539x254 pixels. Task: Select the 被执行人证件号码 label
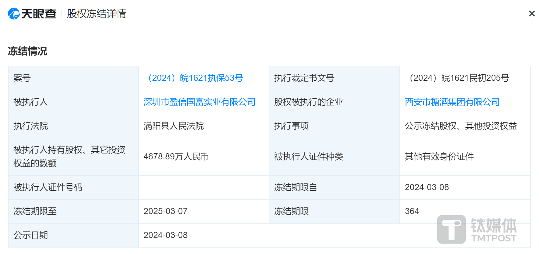click(48, 187)
